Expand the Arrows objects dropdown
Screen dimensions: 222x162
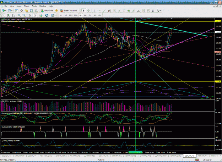[160, 11]
